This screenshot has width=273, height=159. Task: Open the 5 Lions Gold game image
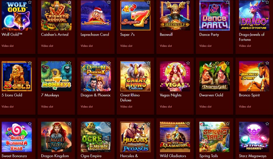click(17, 76)
